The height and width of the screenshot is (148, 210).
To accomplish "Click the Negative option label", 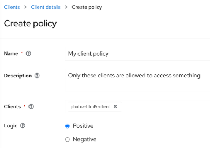I will click(85, 139).
